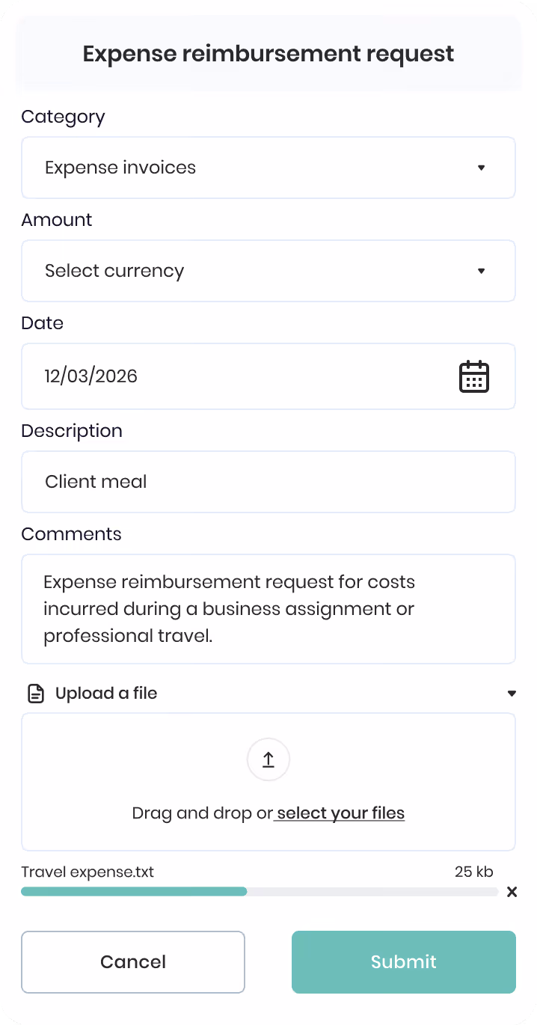Remove the Travel expense.txt upload
Viewport: 537px width, 1025px height.
[x=512, y=892]
